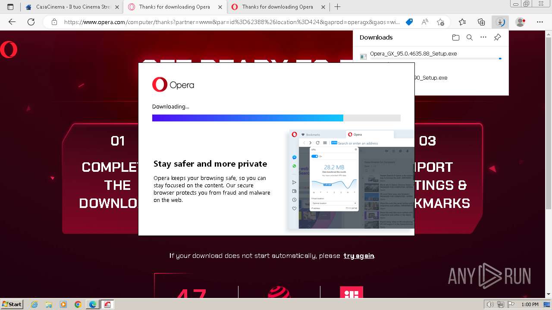Viewport: 552px width, 310px height.
Task: Click the Opera installer download progress bar
Action: pyautogui.click(x=276, y=118)
